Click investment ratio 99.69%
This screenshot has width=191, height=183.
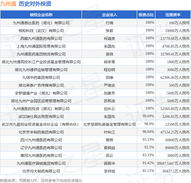(x=148, y=116)
